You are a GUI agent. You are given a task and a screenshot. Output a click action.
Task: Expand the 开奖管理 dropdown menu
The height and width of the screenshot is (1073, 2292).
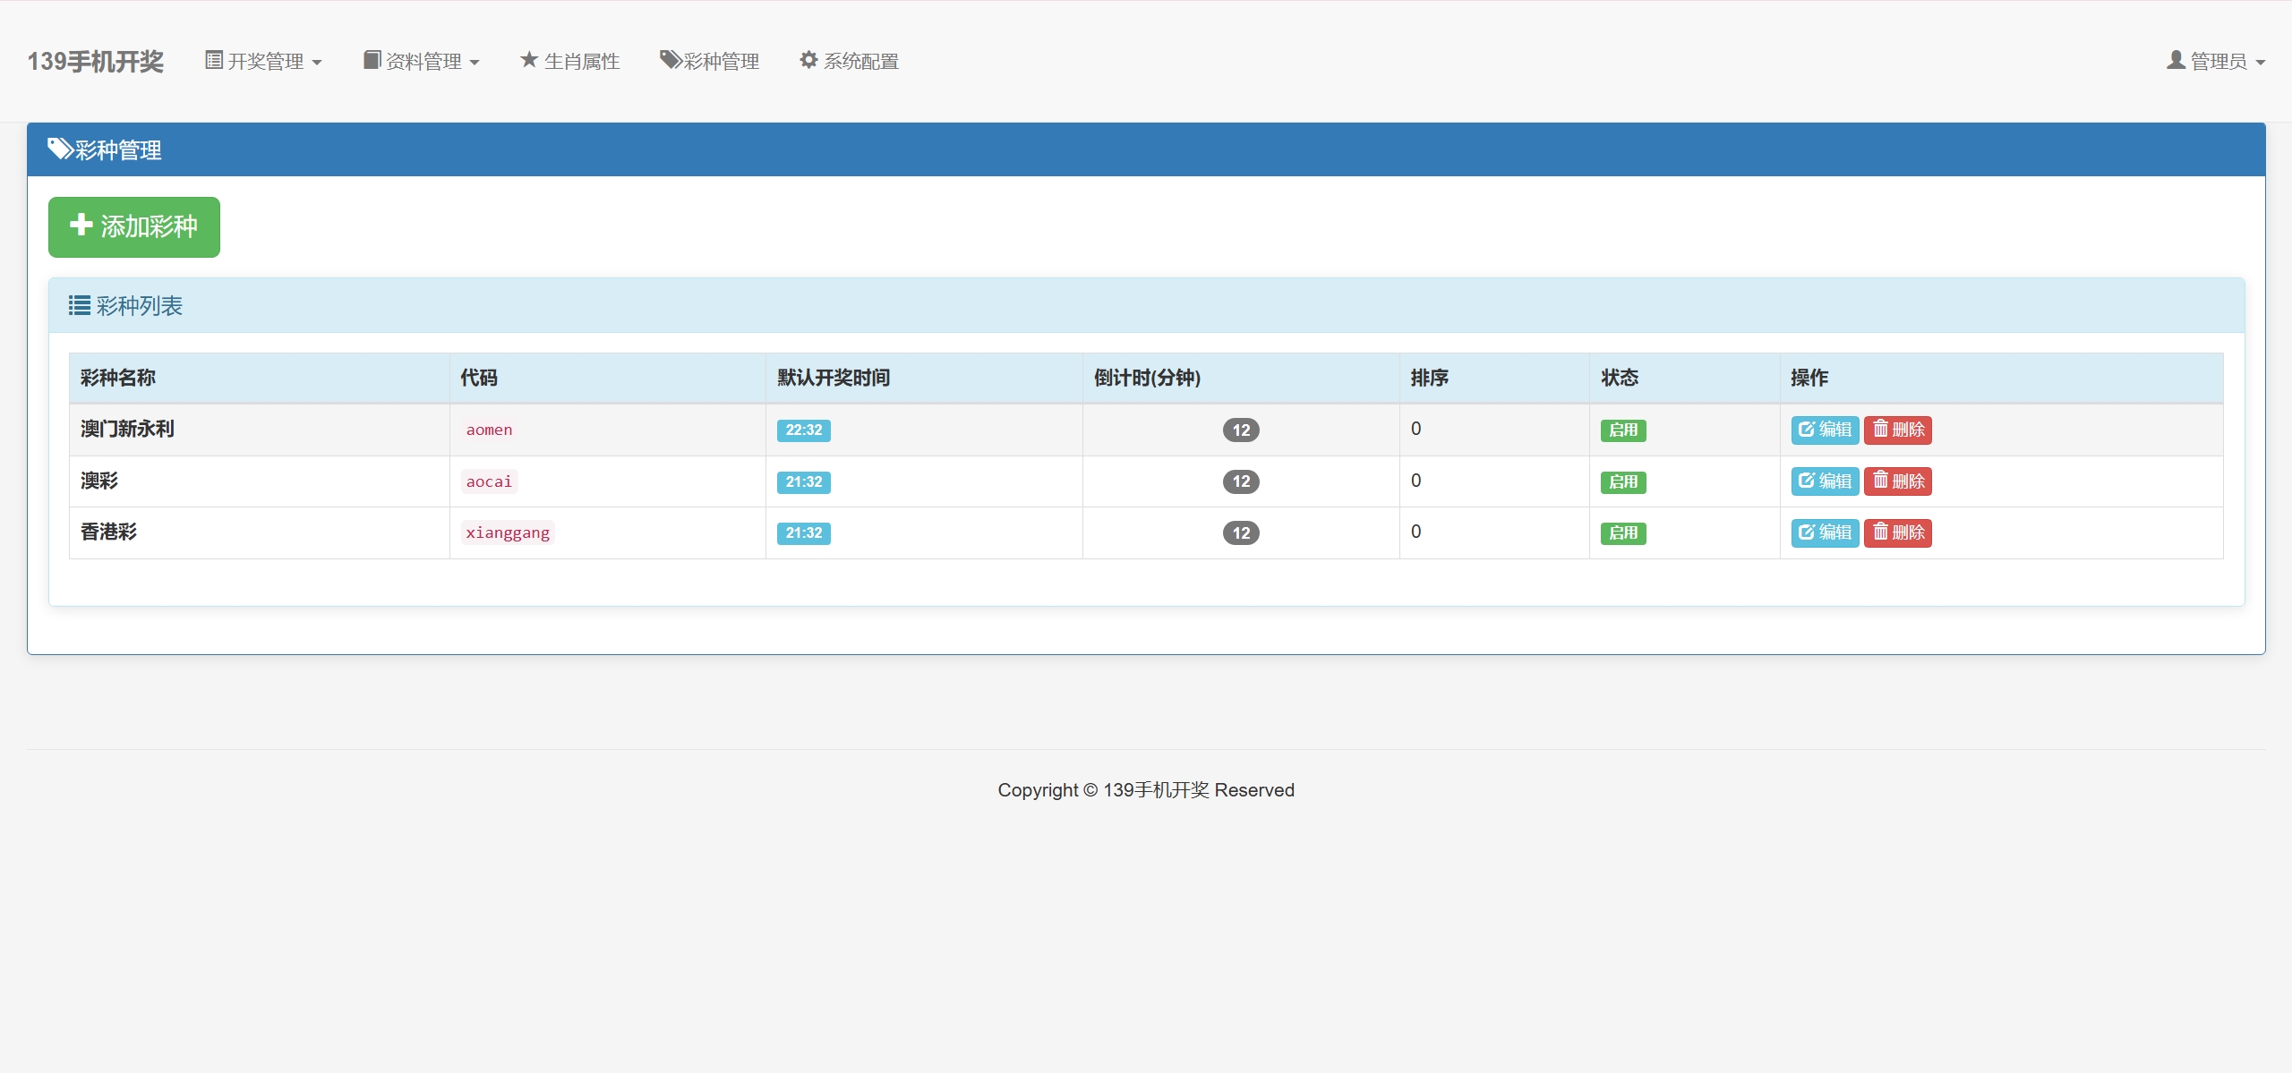click(264, 61)
